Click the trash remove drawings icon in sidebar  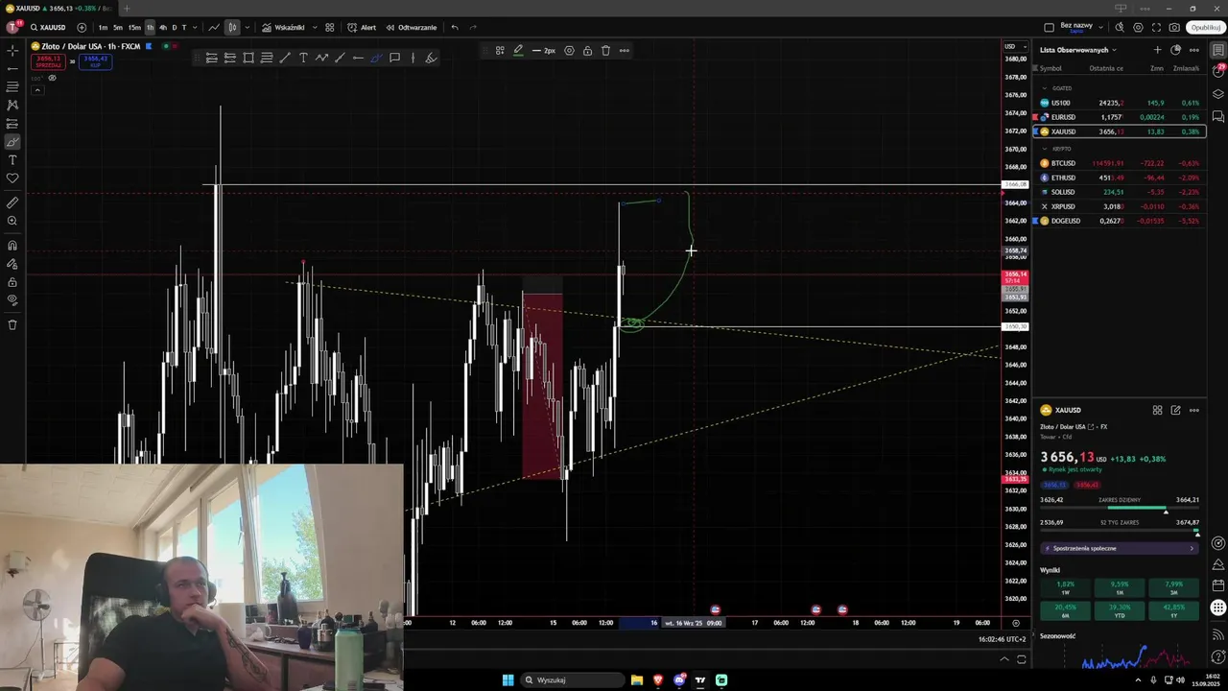[12, 324]
